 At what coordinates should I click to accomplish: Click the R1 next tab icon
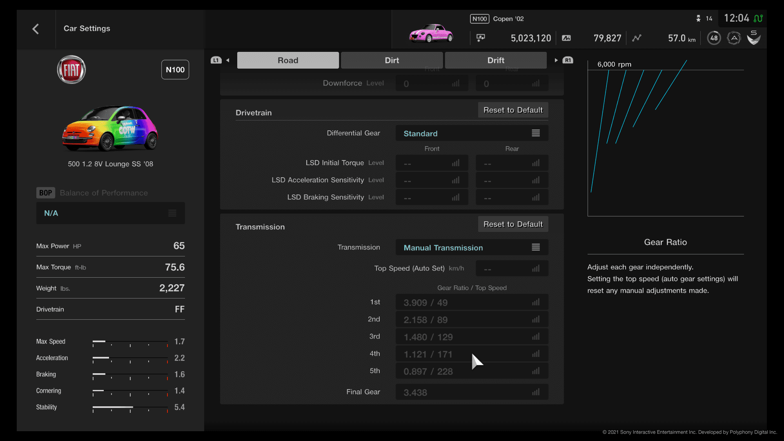568,60
